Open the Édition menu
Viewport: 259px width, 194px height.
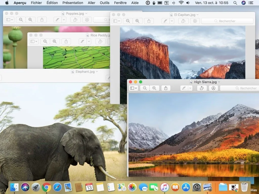click(x=52, y=3)
